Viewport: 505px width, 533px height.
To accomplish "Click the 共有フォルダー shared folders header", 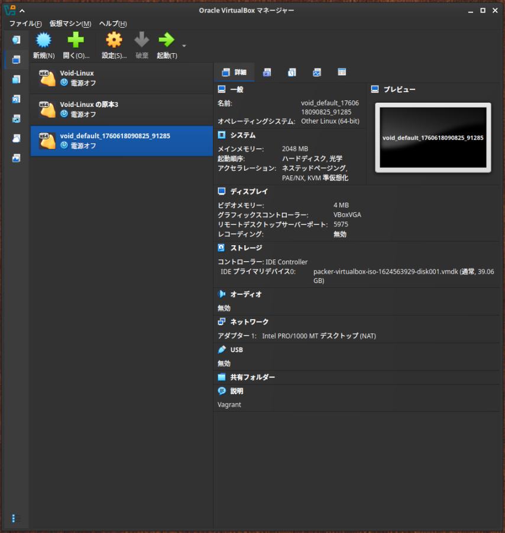I will 252,378.
